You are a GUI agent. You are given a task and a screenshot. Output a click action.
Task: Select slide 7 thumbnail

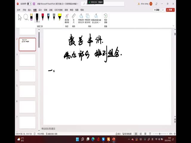27,122
